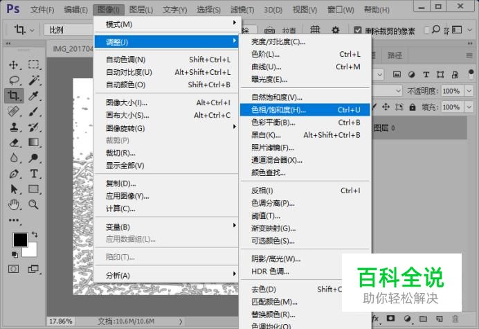Select the Gradient tool
The height and width of the screenshot is (329, 479).
pyautogui.click(x=34, y=143)
